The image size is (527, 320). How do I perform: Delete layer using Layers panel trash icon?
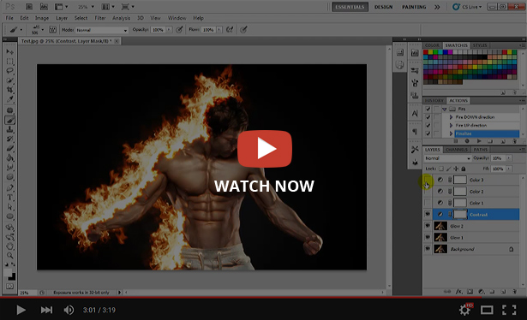pyautogui.click(x=514, y=292)
